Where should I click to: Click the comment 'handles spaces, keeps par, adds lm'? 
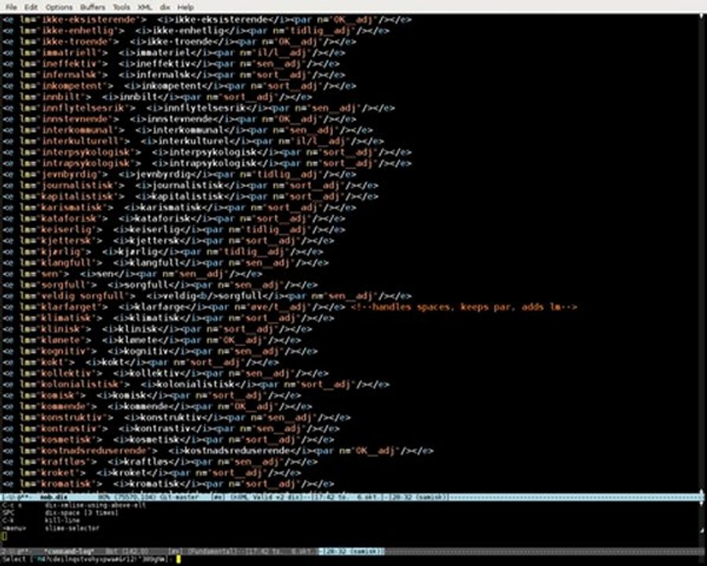tap(463, 307)
